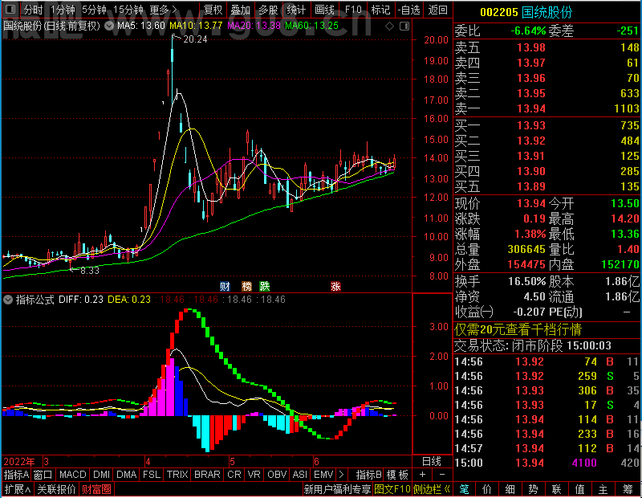Open the 多股 multi-stock view

click(x=268, y=10)
